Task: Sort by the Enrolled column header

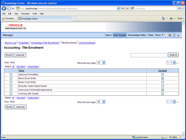Action: [x=162, y=71]
